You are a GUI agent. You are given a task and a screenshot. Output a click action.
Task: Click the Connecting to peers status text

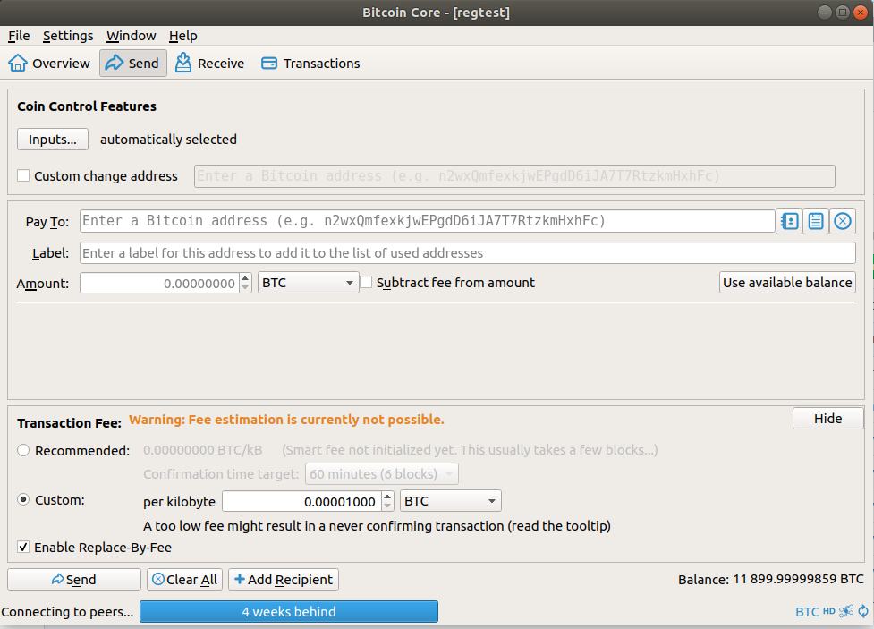point(67,612)
